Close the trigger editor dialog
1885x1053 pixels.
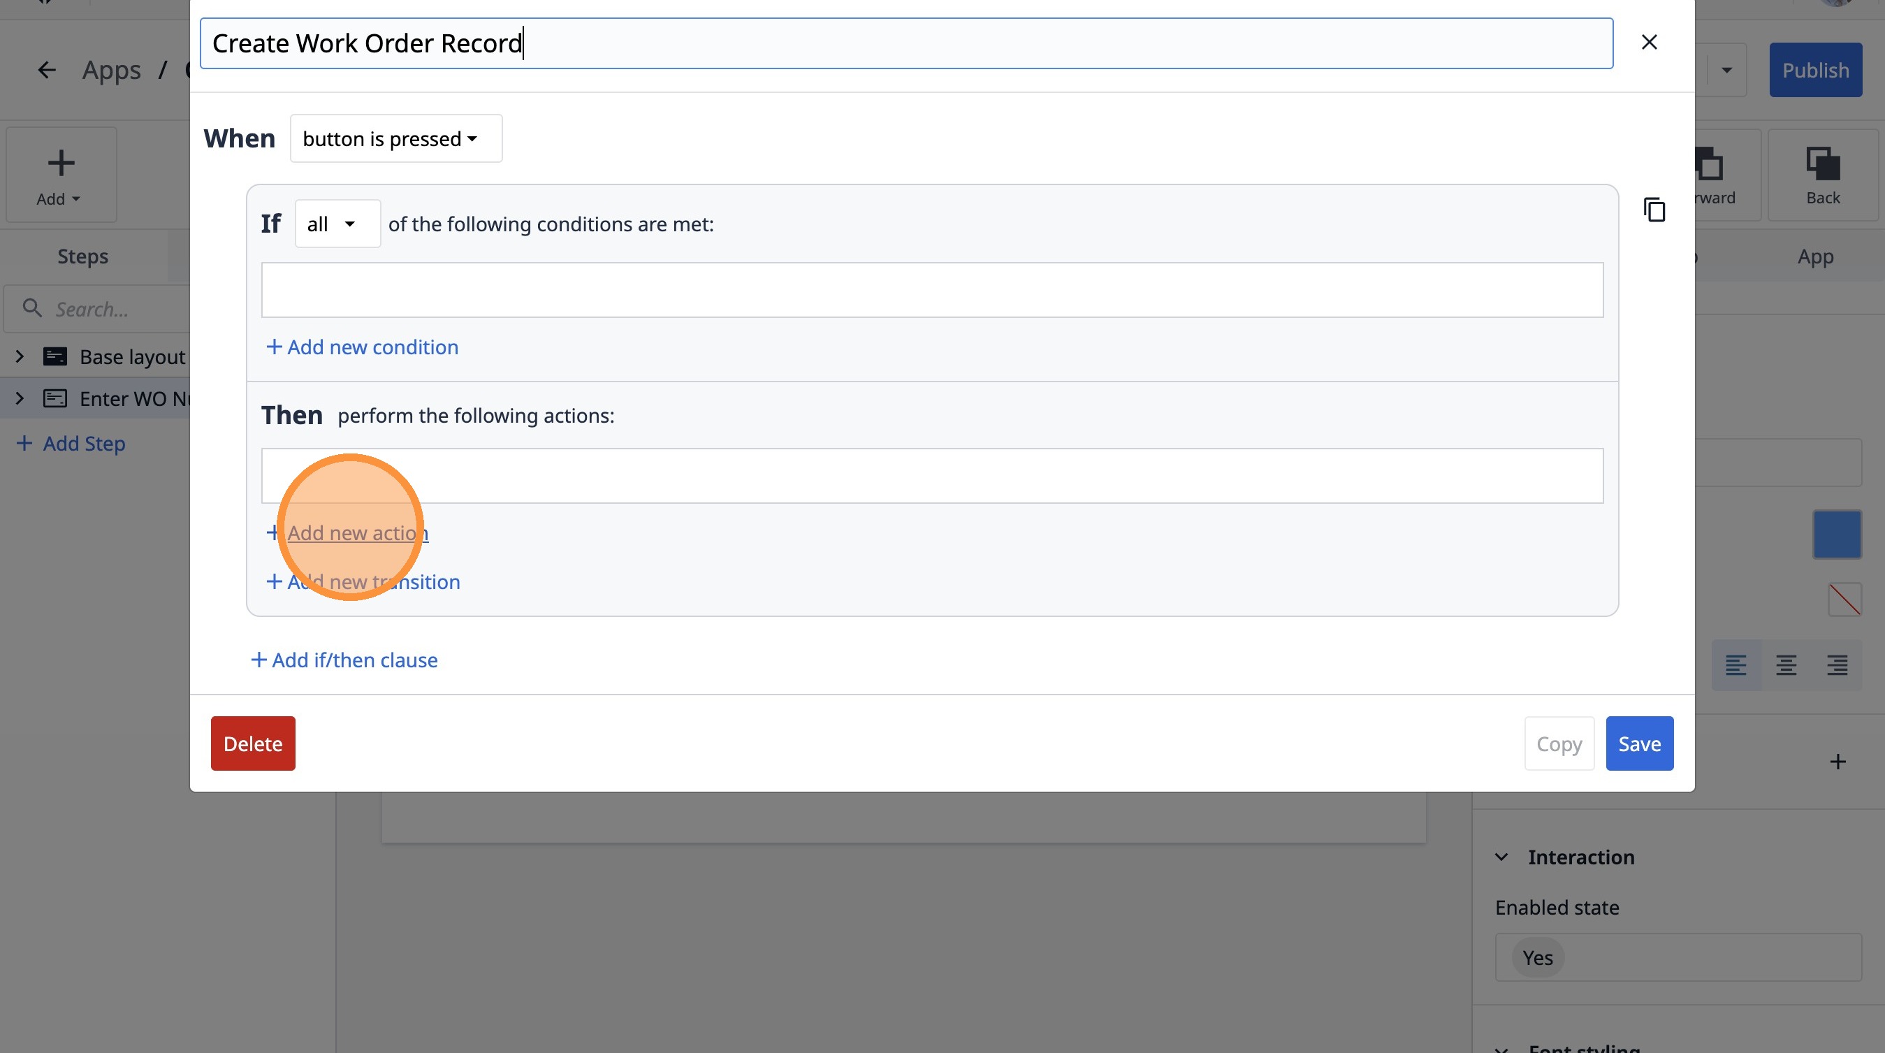click(x=1649, y=43)
